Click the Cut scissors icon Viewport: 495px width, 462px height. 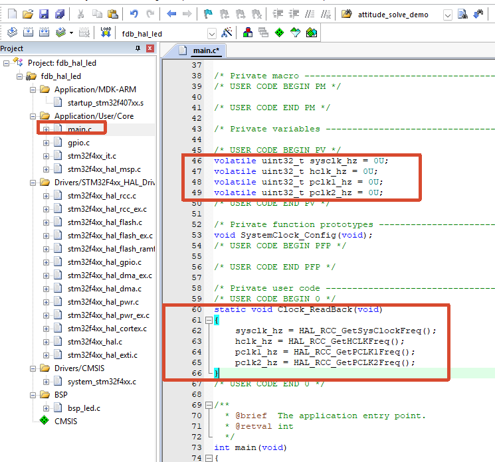coord(81,14)
